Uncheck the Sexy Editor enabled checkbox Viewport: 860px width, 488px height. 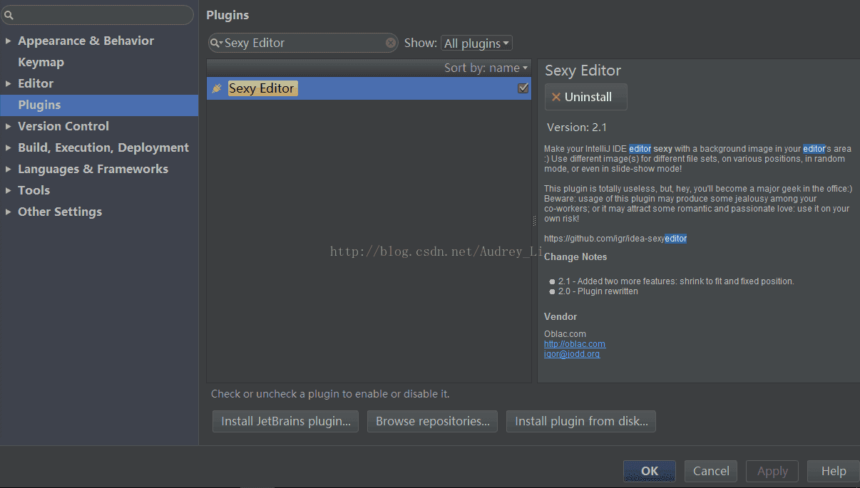click(523, 88)
